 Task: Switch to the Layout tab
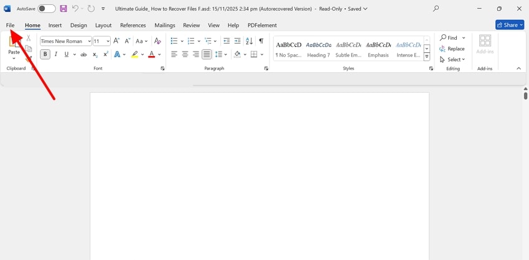pyautogui.click(x=103, y=26)
